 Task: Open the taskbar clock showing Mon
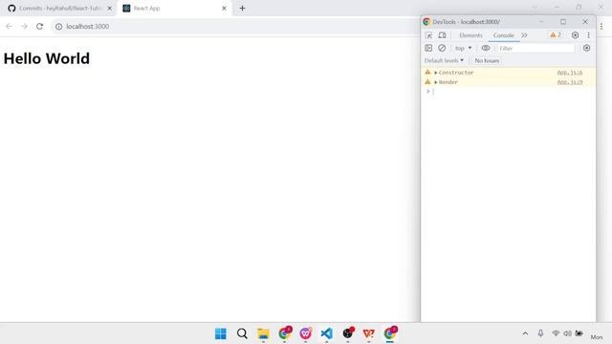click(597, 336)
